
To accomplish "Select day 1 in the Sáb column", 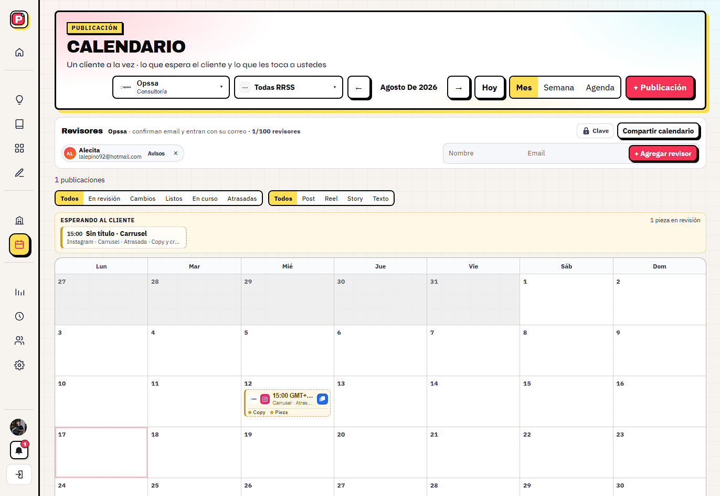I will coord(566,299).
